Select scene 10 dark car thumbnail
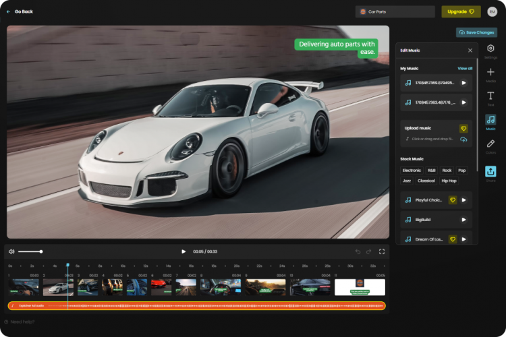This screenshot has height=337, width=506. (310, 287)
